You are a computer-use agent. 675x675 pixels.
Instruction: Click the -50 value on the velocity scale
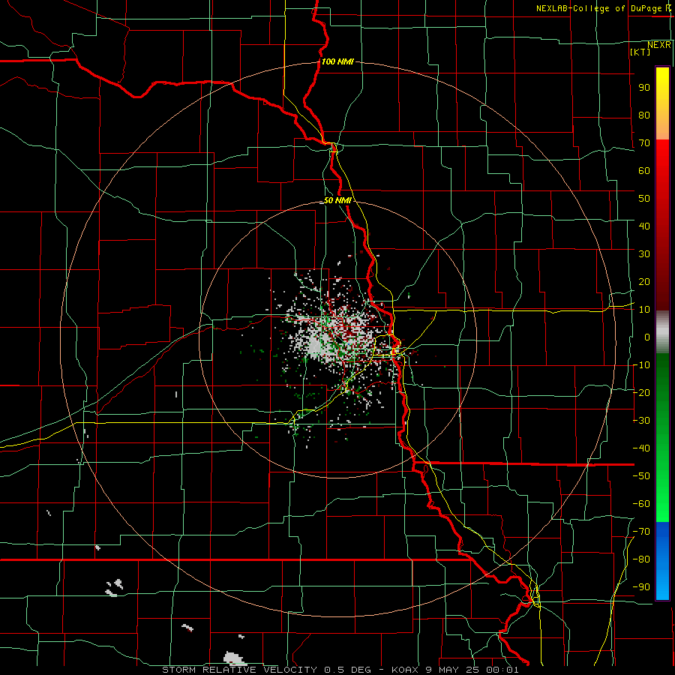pyautogui.click(x=641, y=476)
